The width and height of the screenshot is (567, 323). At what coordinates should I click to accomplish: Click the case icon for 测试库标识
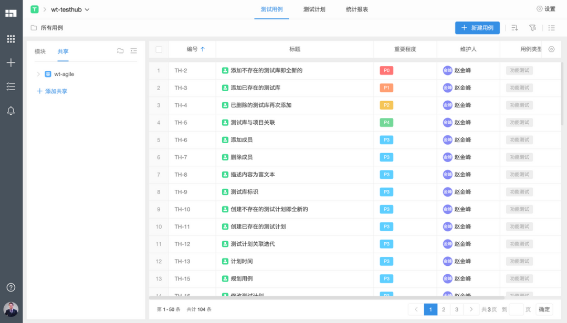(x=225, y=192)
